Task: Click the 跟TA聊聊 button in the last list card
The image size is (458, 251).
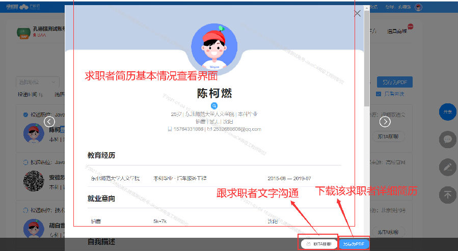Action: pyautogui.click(x=388, y=232)
